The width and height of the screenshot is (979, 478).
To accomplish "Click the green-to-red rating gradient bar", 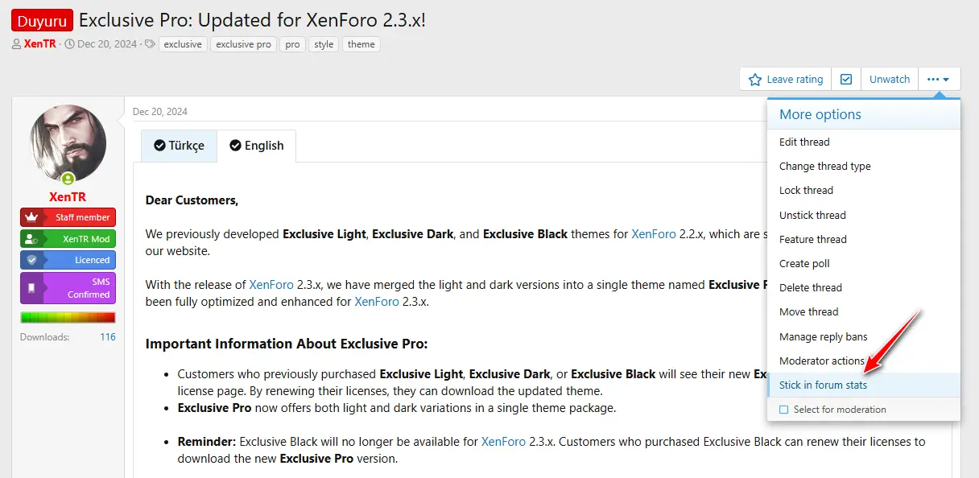I will click(68, 317).
